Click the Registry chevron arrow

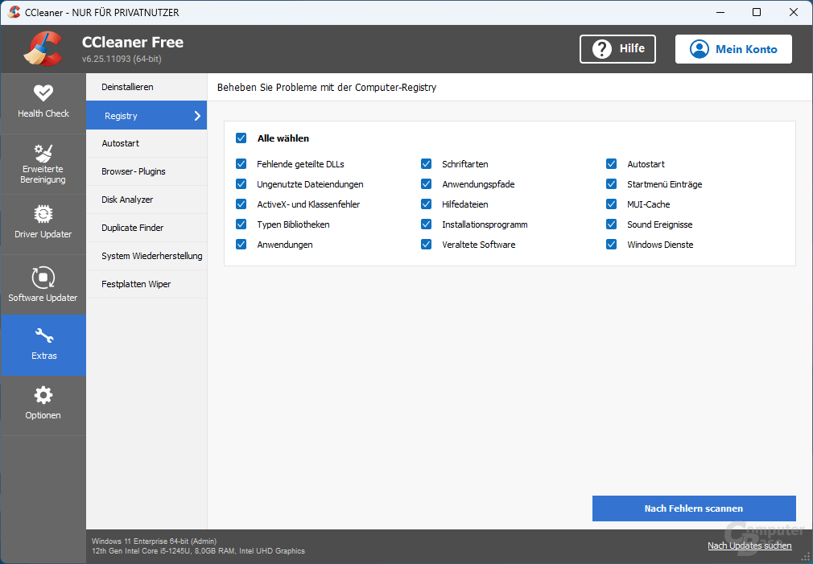(197, 116)
